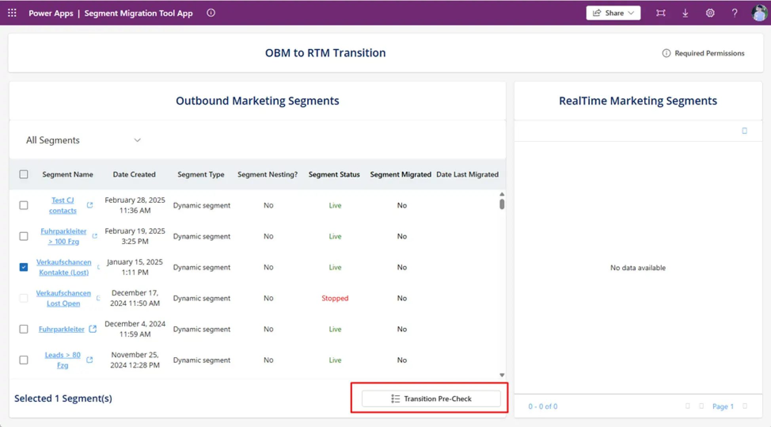Click the Required Permissions info icon
This screenshot has height=427, width=771.
667,53
